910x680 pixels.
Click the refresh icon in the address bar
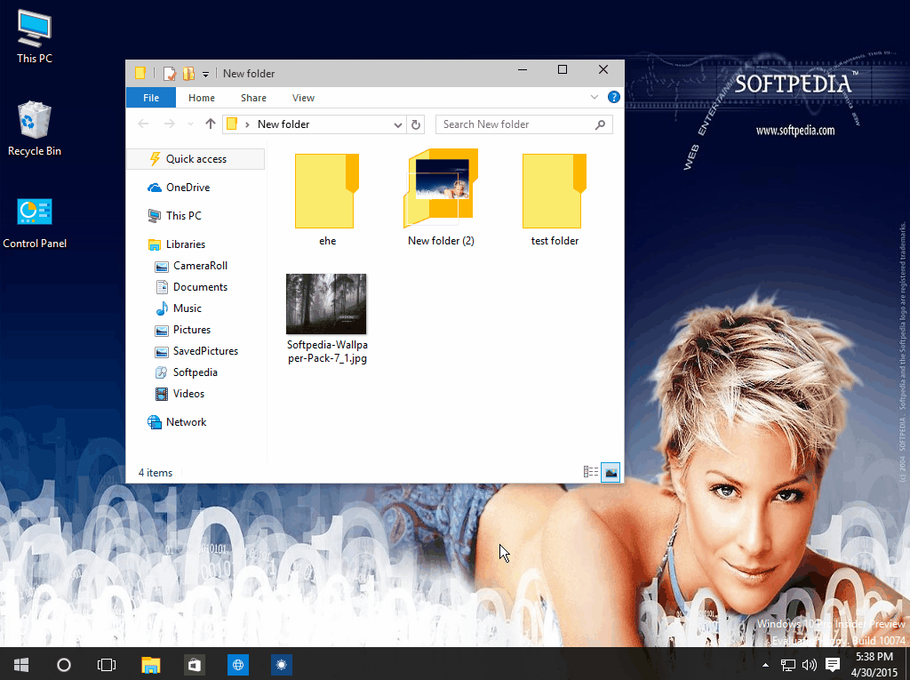tap(416, 124)
